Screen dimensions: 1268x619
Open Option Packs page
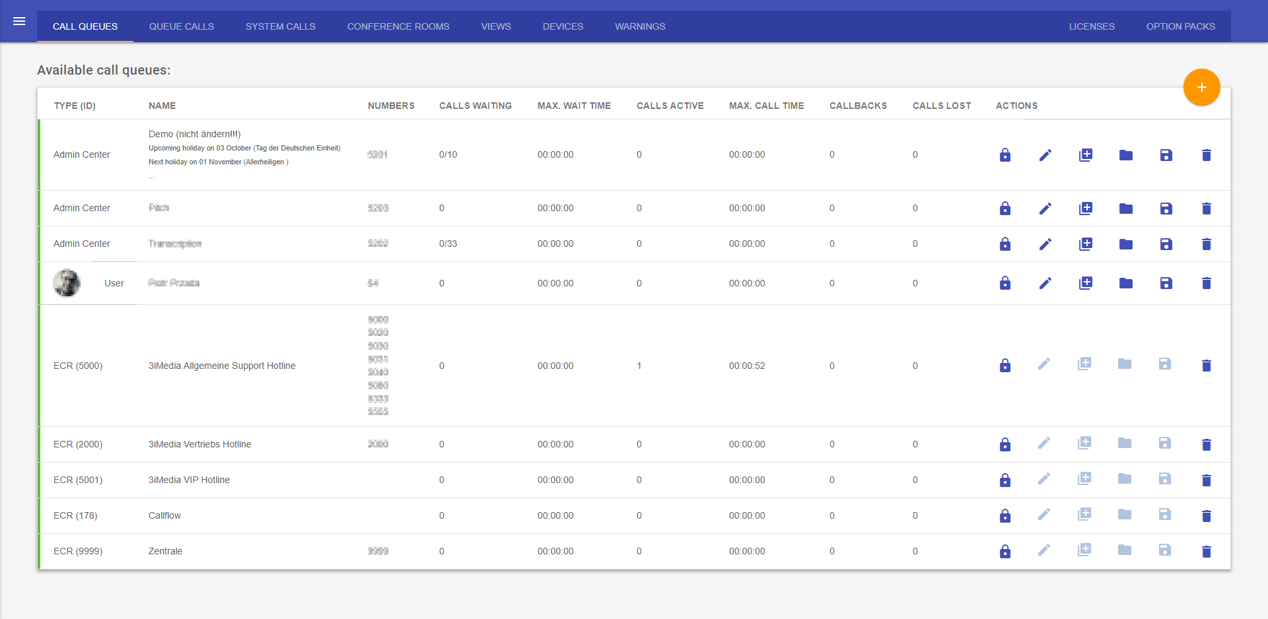point(1180,26)
